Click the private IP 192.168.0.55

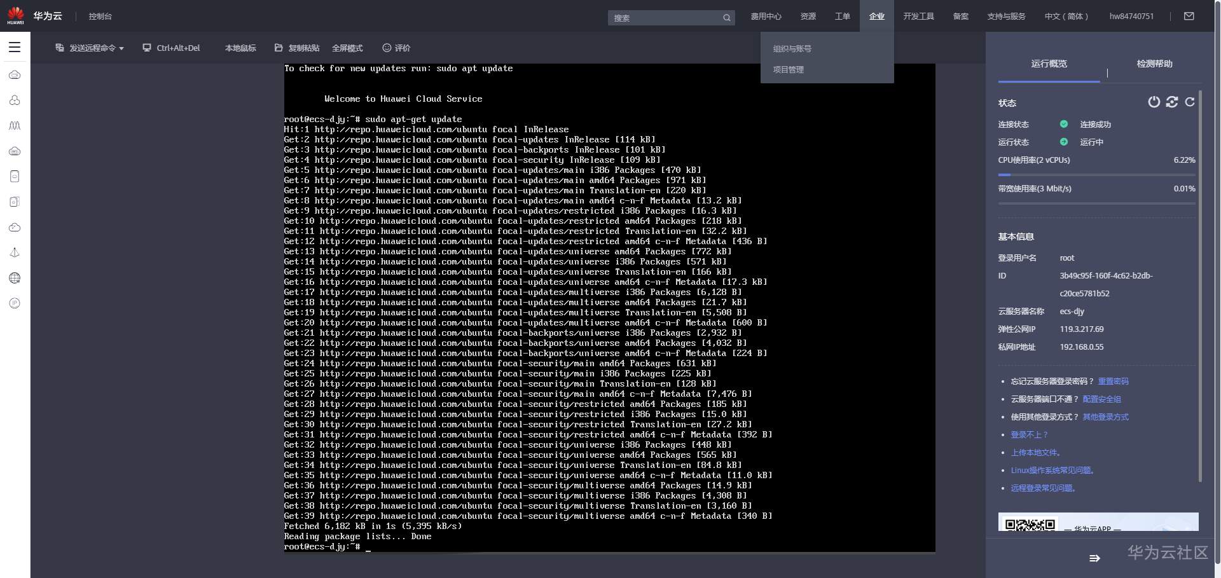pos(1082,347)
